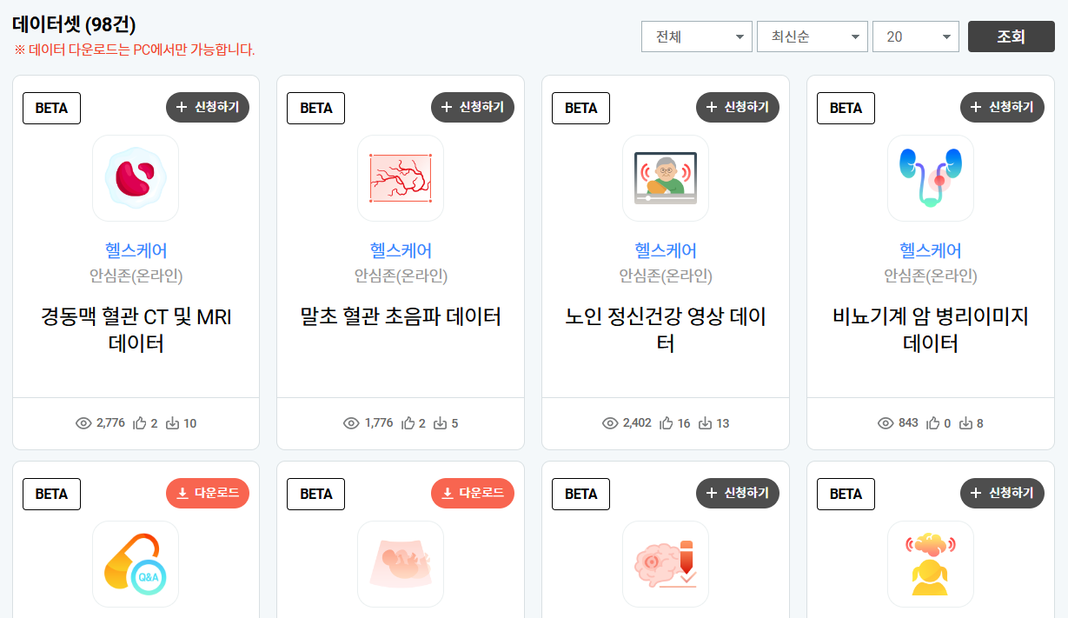1068x618 pixels.
Task: Click the Q&A capsule icon in the second row
Action: pyautogui.click(x=136, y=564)
